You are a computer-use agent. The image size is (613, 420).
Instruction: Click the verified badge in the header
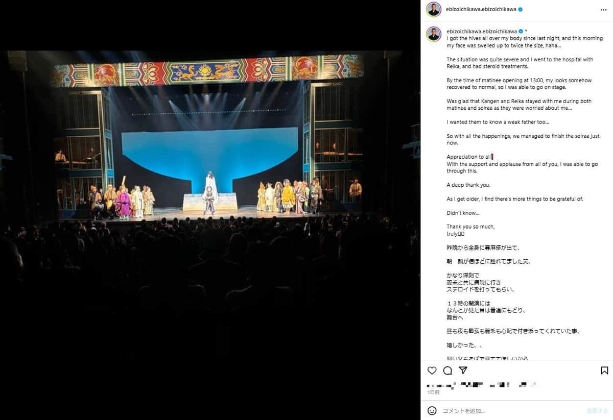520,9
